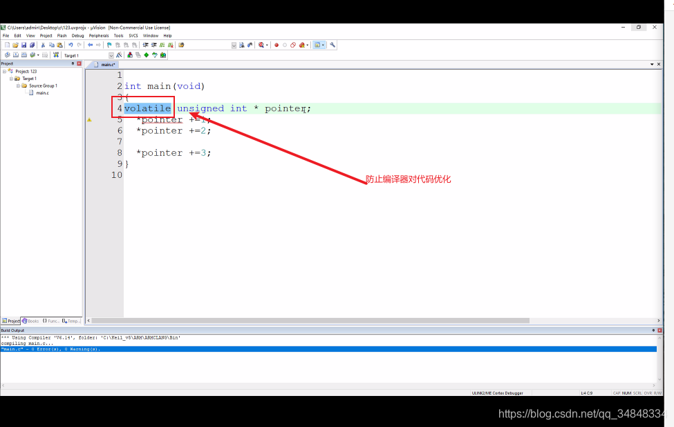Close the main.c editor with the X
Viewport: 674px width, 427px height.
(x=659, y=64)
